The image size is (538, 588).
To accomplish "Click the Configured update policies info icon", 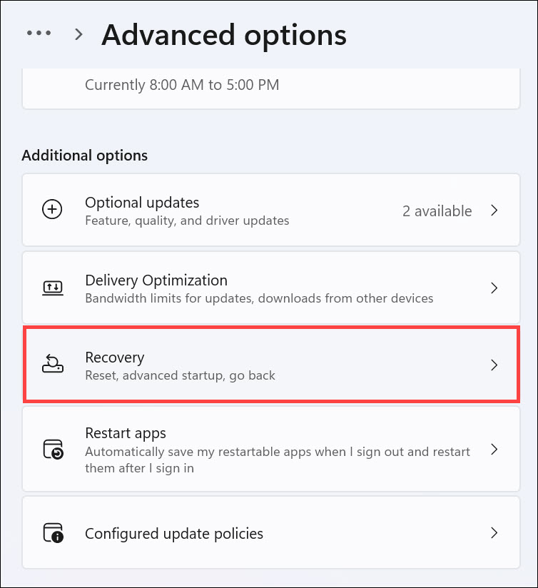I will pos(53,533).
